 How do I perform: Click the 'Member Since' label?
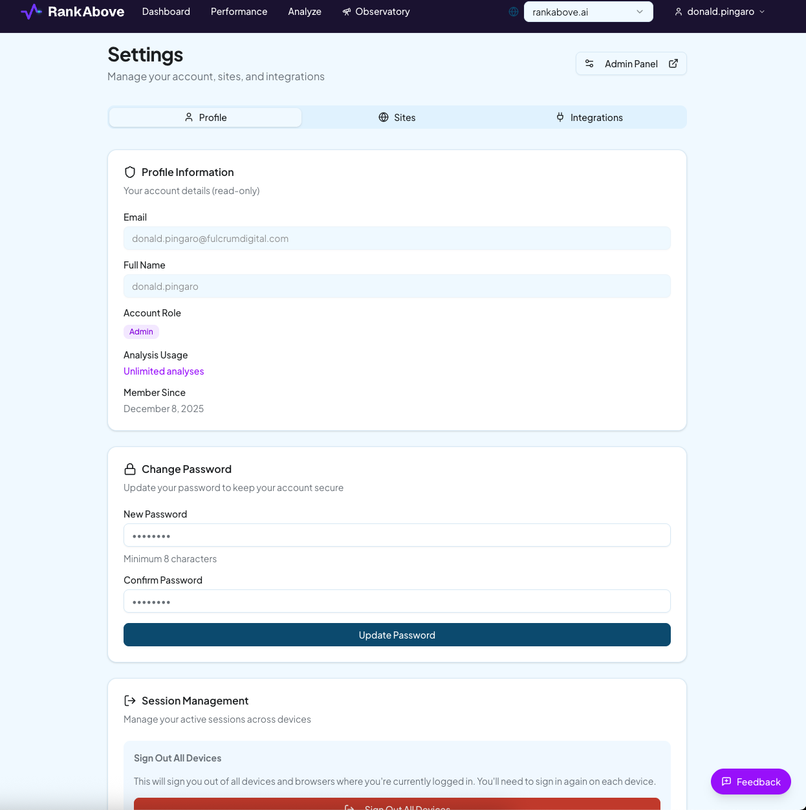(x=155, y=393)
